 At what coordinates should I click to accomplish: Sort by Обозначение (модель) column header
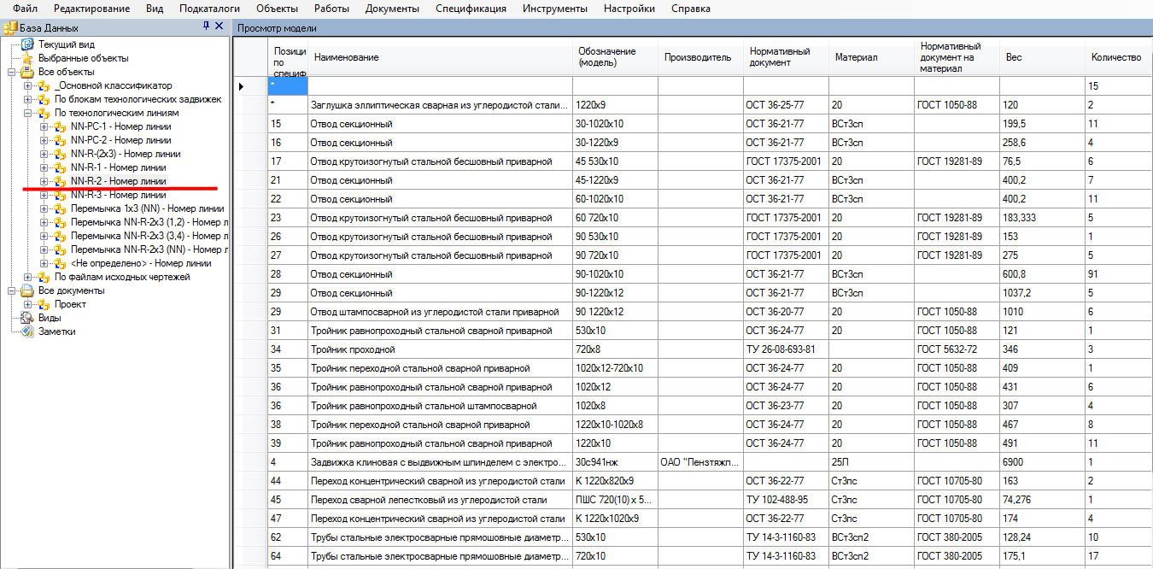coord(615,57)
